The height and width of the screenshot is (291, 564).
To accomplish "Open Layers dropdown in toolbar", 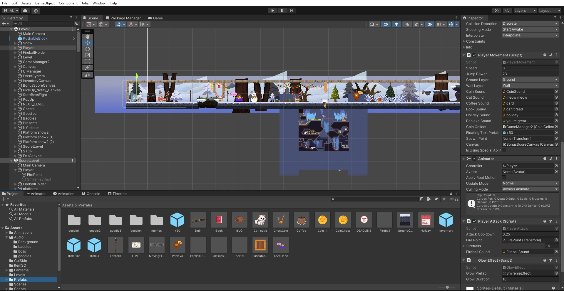I will coord(525,11).
